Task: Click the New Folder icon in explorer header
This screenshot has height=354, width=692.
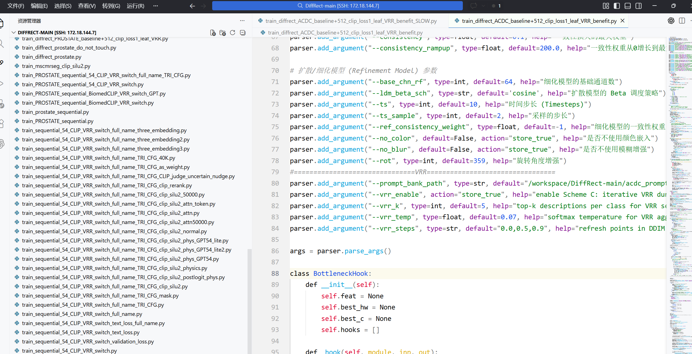Action: point(222,33)
